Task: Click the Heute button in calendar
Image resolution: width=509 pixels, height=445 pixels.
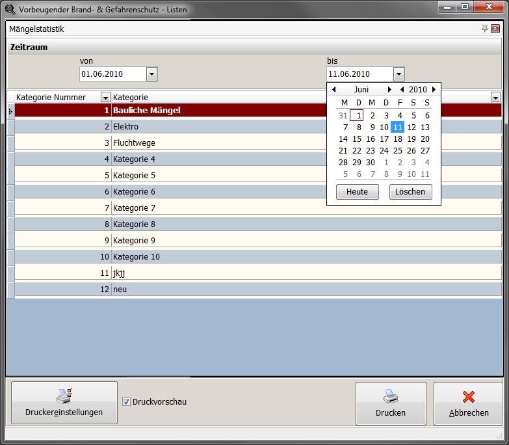Action: pos(357,192)
